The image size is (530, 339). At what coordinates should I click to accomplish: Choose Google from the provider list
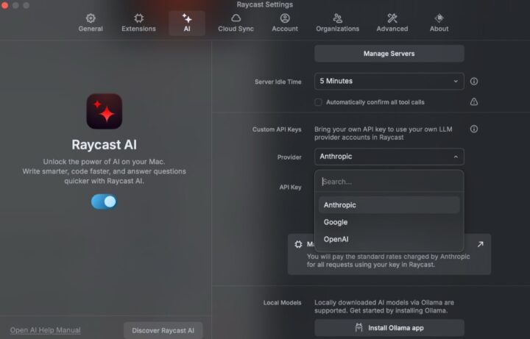click(x=336, y=222)
